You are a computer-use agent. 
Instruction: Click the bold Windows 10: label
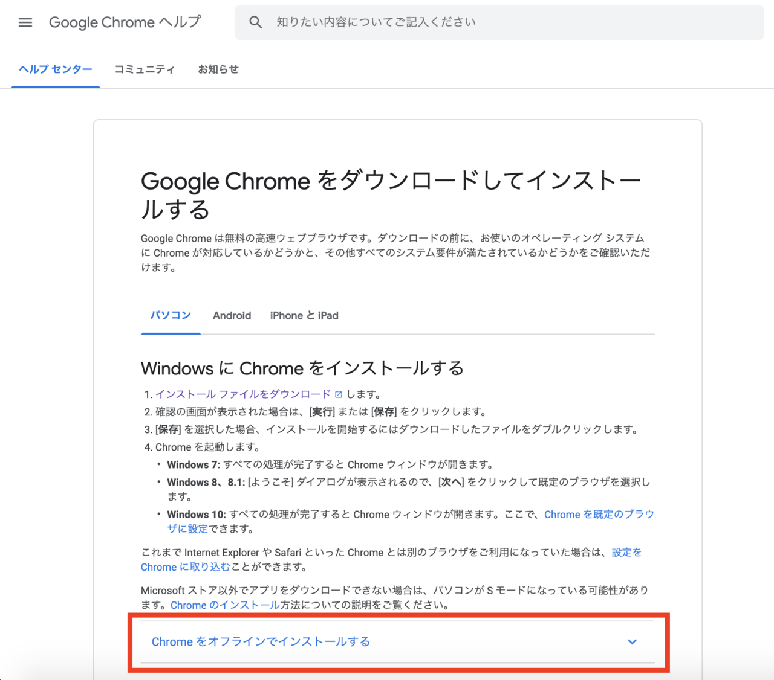pos(197,515)
